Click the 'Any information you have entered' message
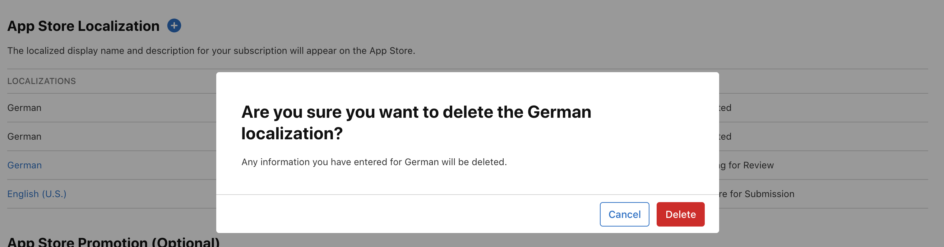The width and height of the screenshot is (944, 247). [x=374, y=162]
